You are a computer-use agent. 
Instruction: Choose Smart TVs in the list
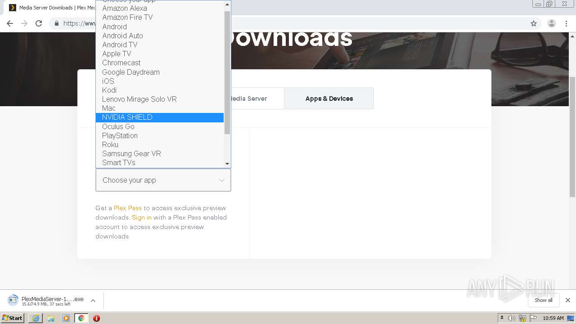pos(160,162)
